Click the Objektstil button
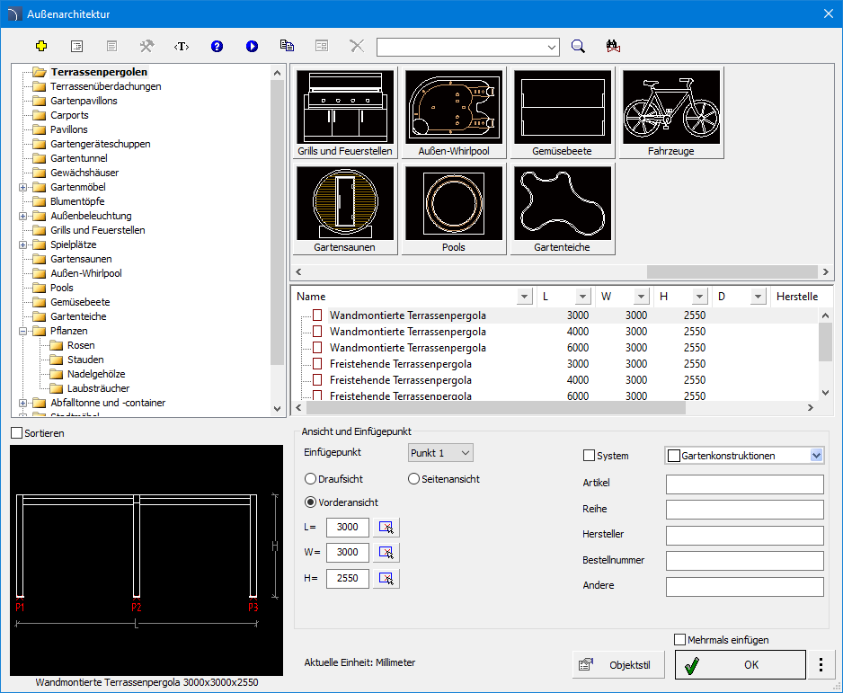This screenshot has height=693, width=843. (617, 665)
